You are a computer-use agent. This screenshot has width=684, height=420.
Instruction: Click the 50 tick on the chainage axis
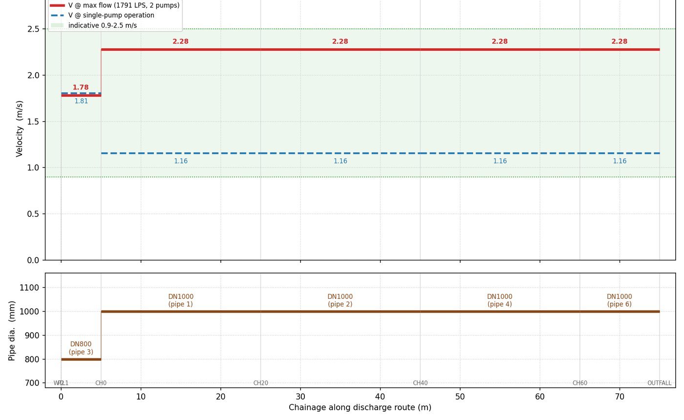point(460,397)
